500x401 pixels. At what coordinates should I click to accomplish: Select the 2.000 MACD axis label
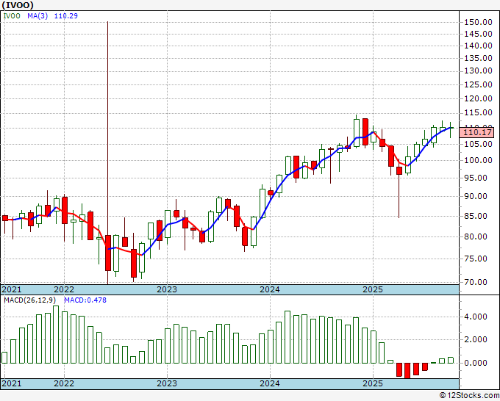[x=476, y=339]
